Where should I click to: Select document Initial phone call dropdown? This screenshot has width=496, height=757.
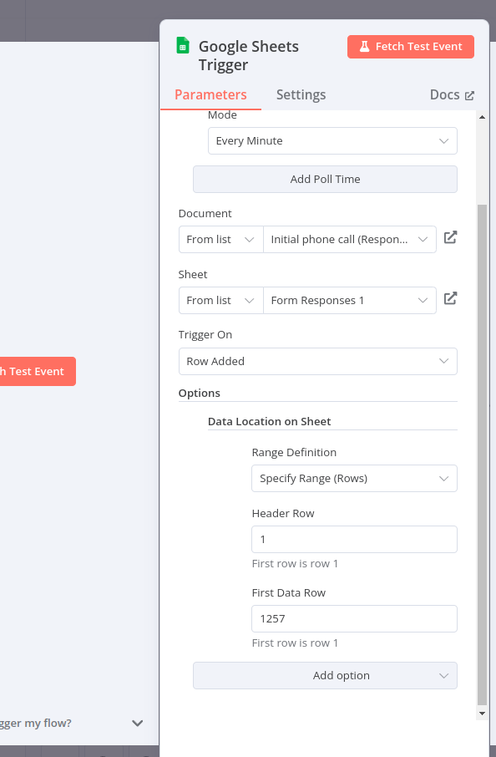tap(350, 240)
